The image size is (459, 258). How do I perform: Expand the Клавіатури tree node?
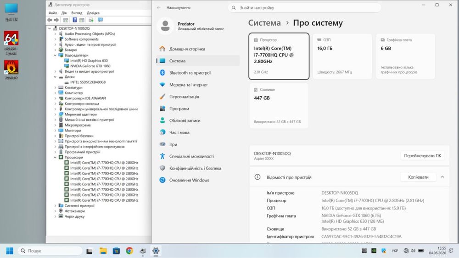[55, 88]
